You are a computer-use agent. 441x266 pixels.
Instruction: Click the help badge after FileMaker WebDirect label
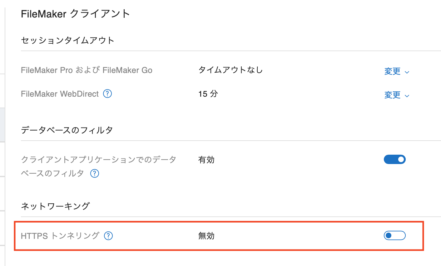(107, 94)
